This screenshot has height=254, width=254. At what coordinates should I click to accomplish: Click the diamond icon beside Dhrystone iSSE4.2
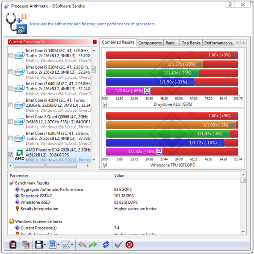[x=17, y=196]
